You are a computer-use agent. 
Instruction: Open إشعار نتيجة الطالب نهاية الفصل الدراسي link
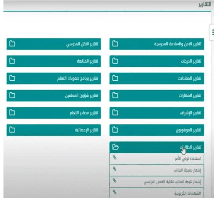pos(157,182)
